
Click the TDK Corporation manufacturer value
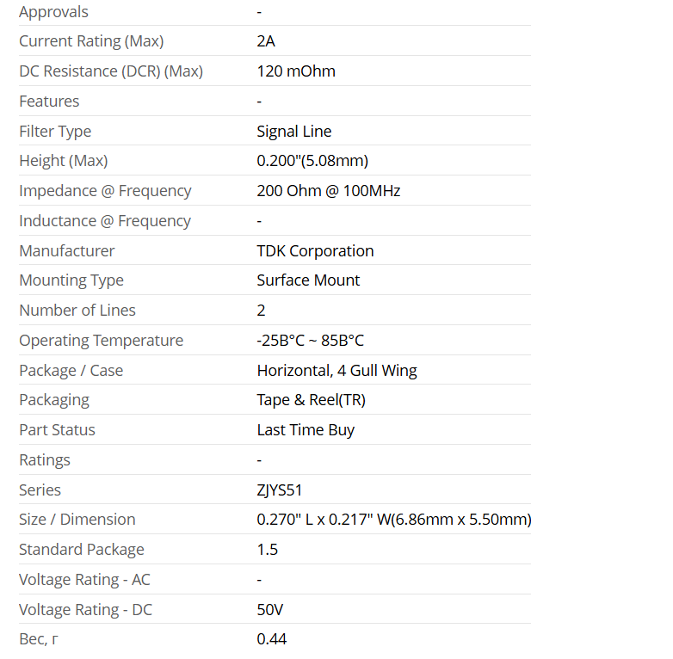[315, 251]
